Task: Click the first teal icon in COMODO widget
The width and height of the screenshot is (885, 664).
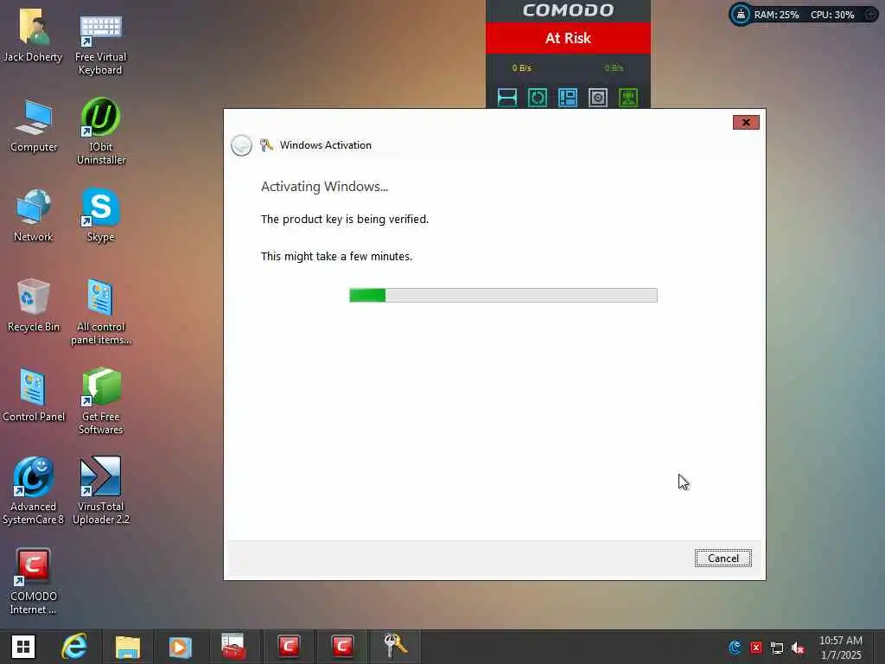Action: [506, 98]
